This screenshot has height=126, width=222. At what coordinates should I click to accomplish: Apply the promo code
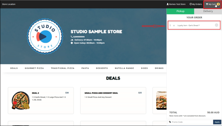(217, 122)
